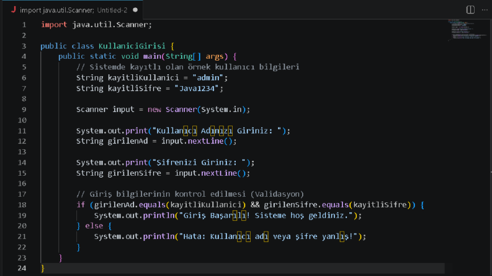Click "kayitliKullanici" declaration on line 6

pos(143,77)
